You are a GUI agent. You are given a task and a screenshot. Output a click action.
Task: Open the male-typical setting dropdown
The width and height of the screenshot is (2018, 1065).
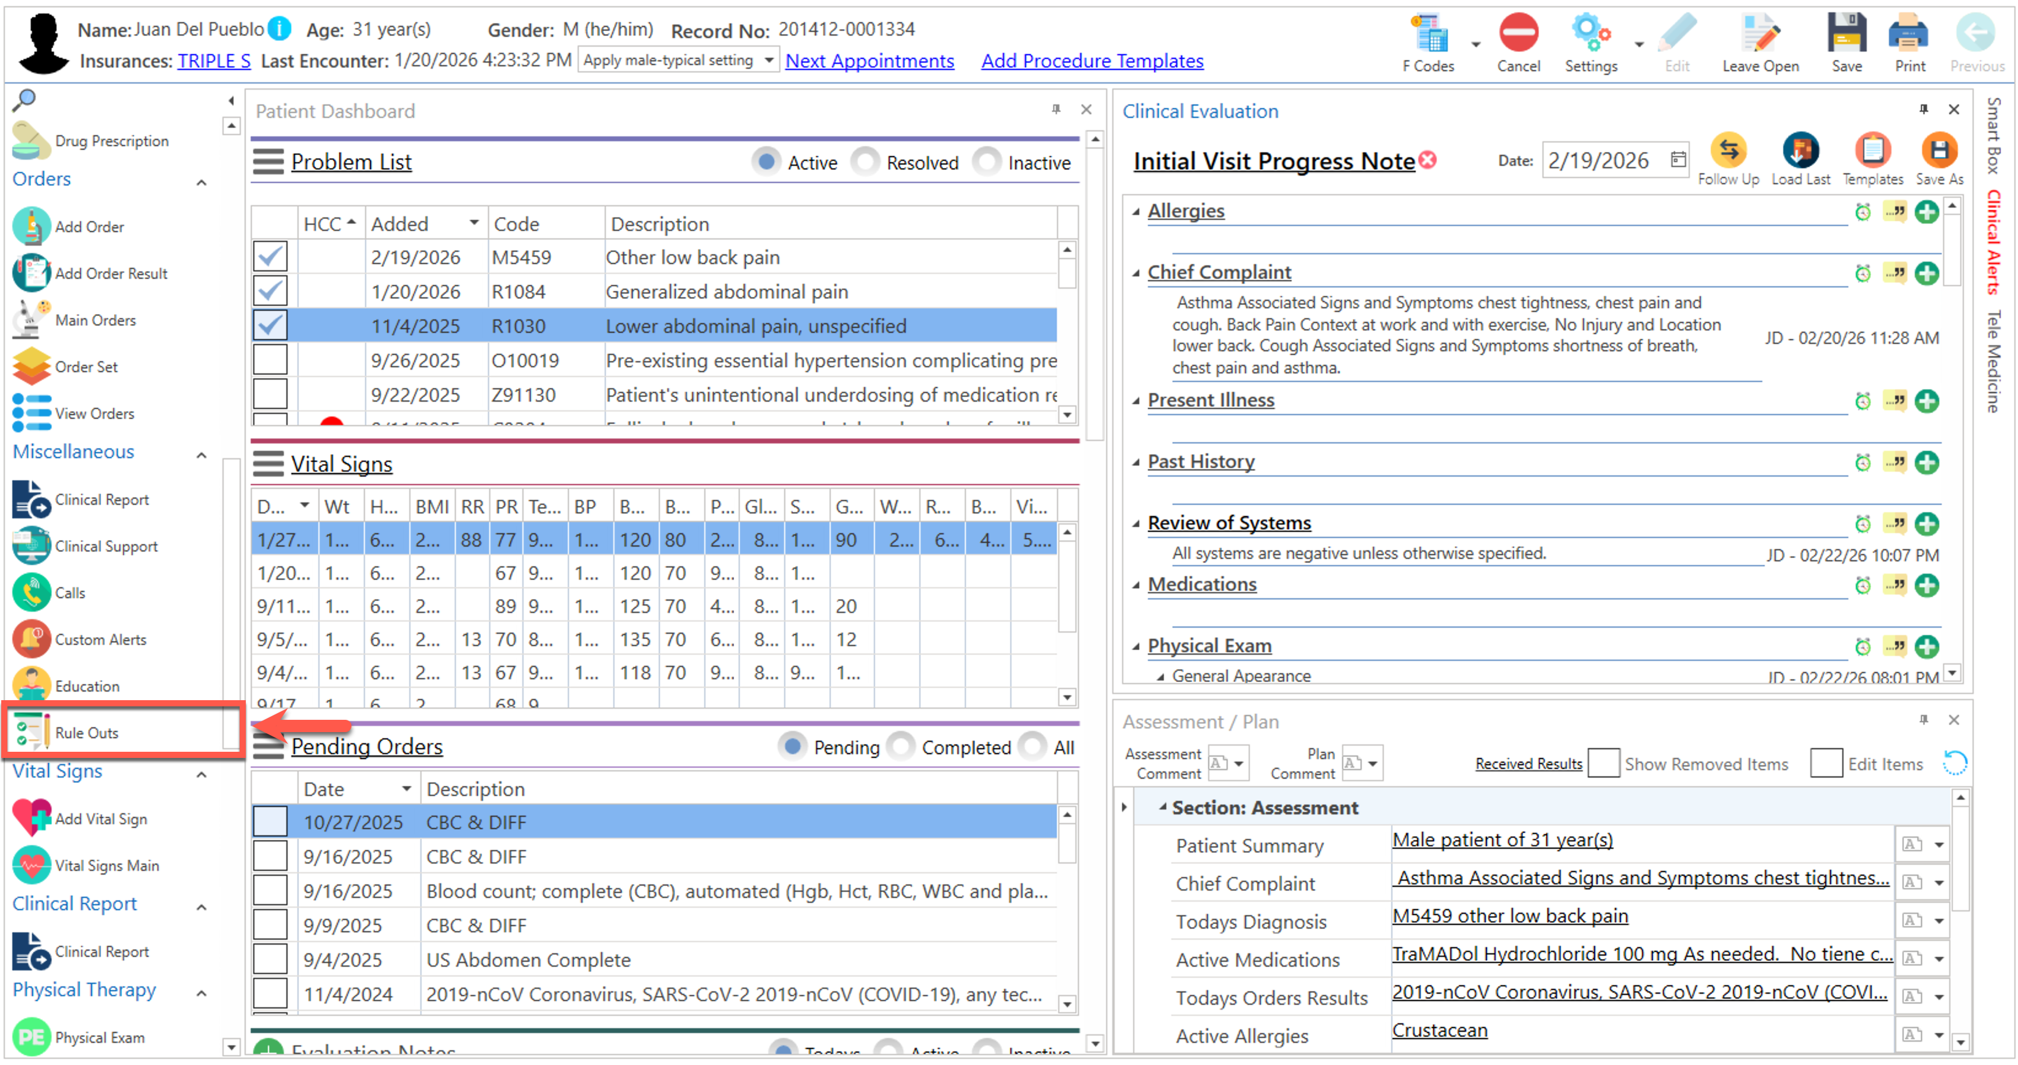pyautogui.click(x=769, y=60)
